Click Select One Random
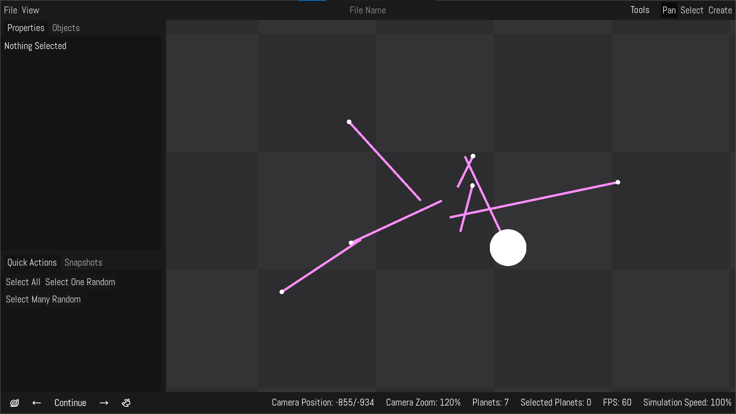736x414 pixels. (80, 282)
